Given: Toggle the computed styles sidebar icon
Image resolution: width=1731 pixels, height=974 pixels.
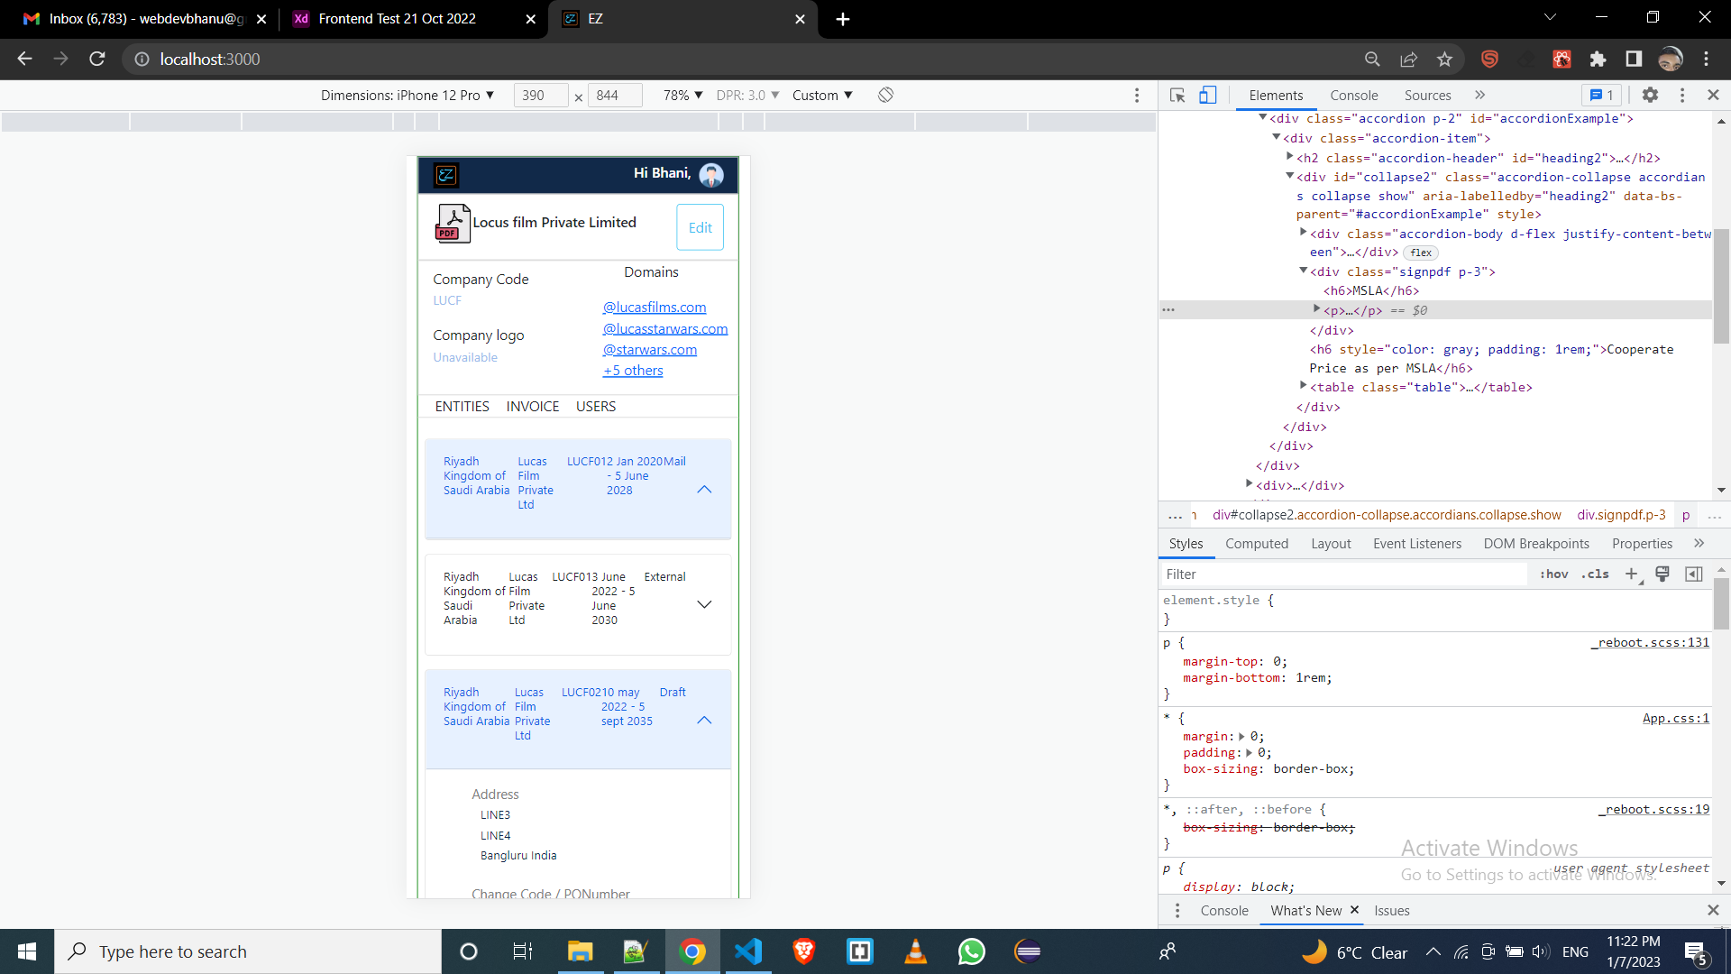Looking at the screenshot, I should (1694, 574).
